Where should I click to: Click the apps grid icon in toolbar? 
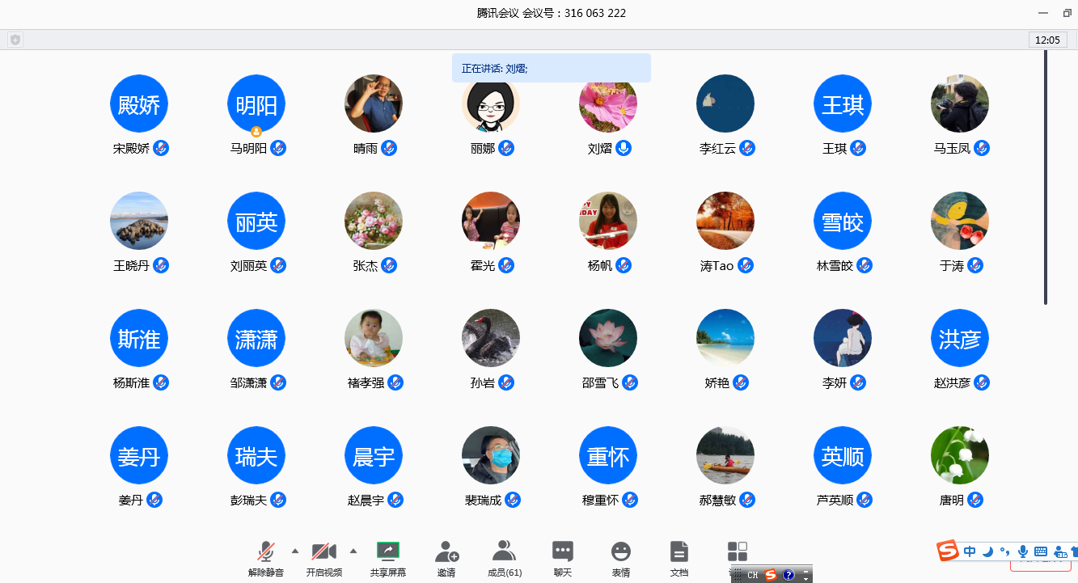tap(737, 552)
